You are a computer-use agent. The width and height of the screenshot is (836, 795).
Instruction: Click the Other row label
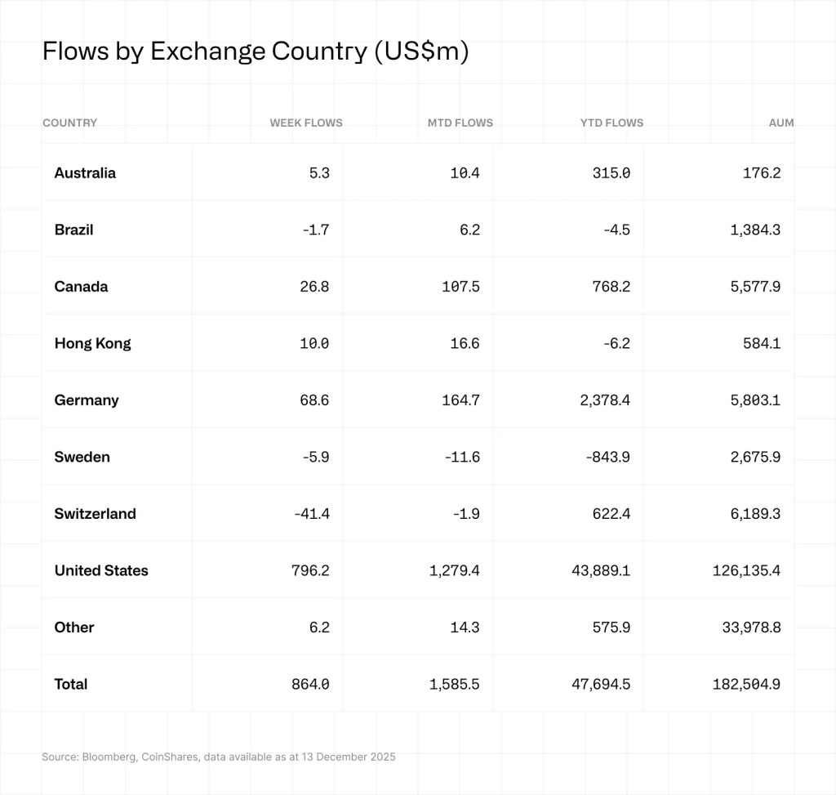coord(74,627)
